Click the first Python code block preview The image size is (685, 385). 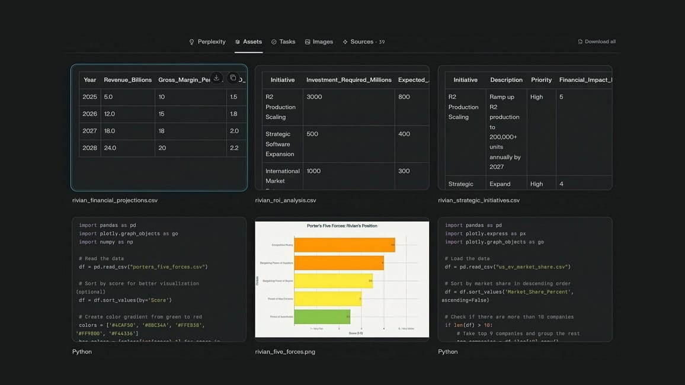click(159, 280)
